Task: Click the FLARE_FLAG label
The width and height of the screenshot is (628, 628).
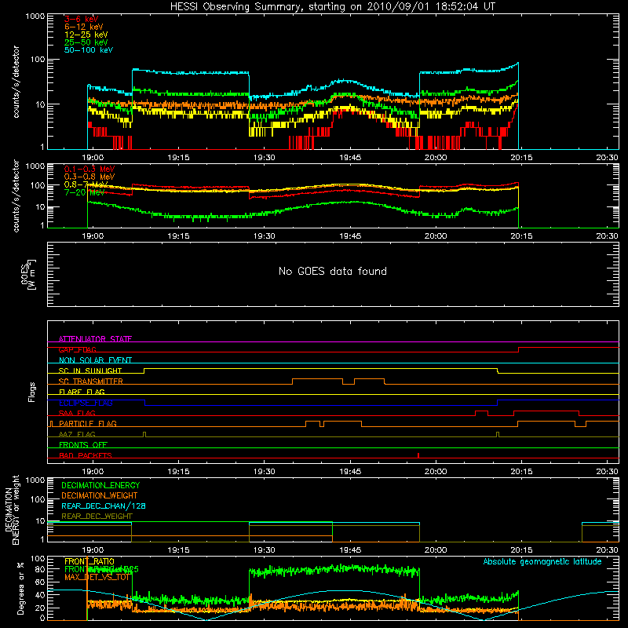Action: click(82, 392)
